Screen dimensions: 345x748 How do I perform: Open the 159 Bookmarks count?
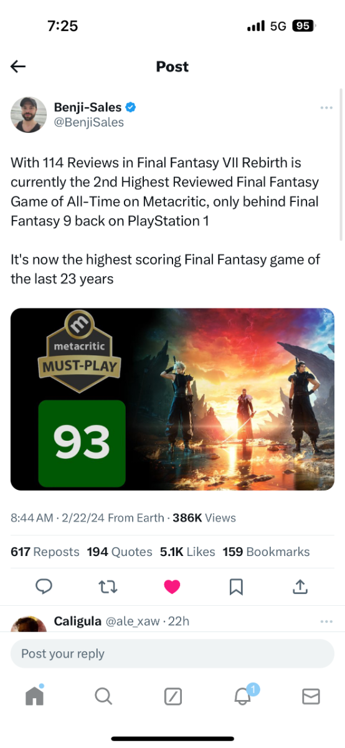(266, 552)
